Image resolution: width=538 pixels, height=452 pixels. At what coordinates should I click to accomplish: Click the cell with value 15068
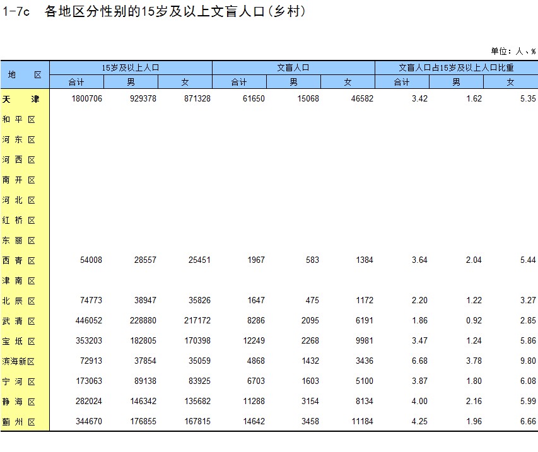pos(308,99)
